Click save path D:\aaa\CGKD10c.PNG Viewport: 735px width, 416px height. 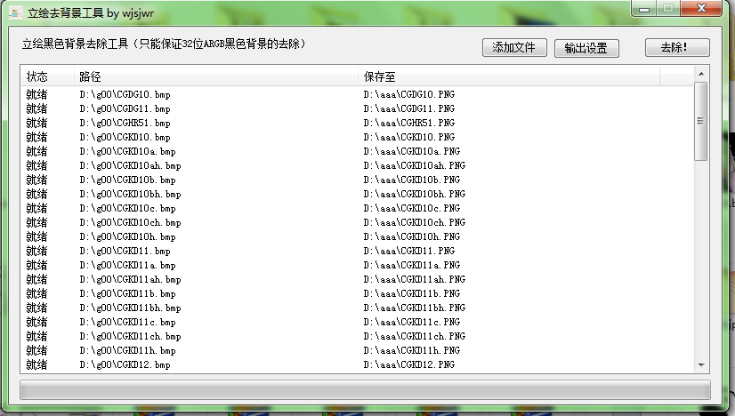click(412, 208)
